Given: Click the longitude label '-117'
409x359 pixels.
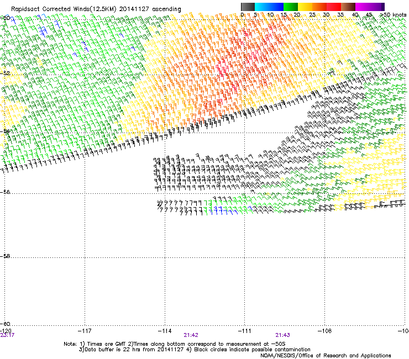Looking at the screenshot, I should coord(85,331).
